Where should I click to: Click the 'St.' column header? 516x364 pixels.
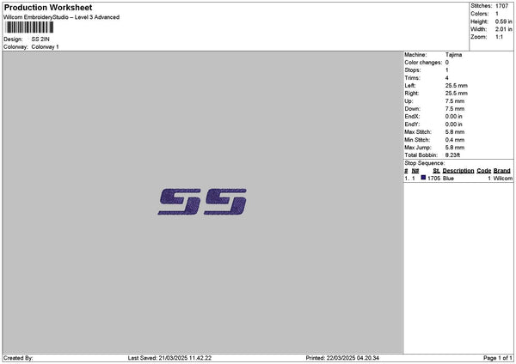pos(436,171)
